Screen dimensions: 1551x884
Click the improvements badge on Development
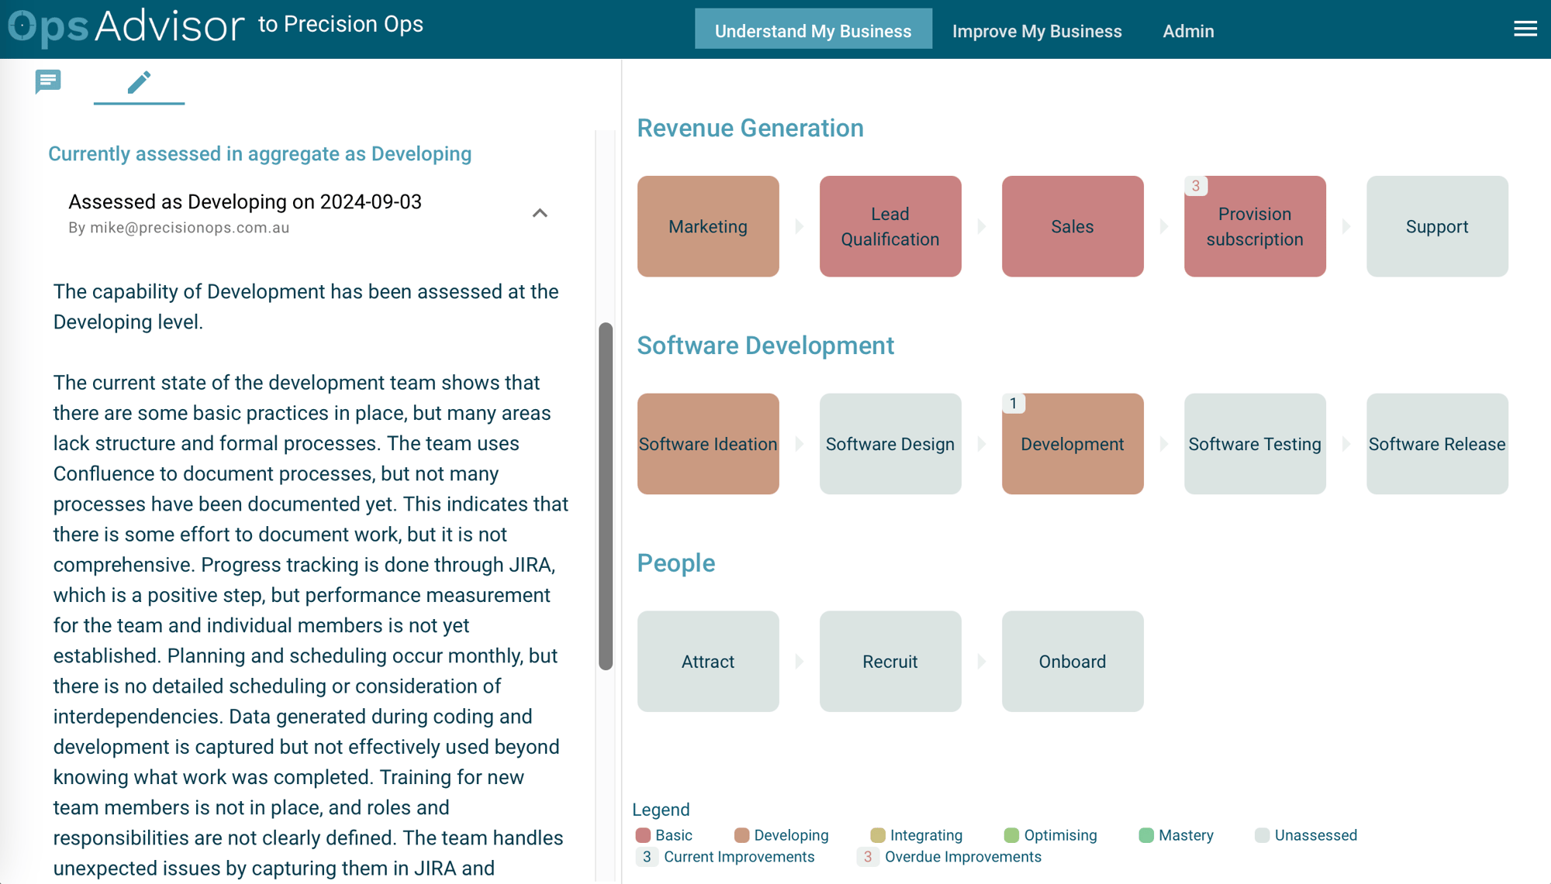1014,404
